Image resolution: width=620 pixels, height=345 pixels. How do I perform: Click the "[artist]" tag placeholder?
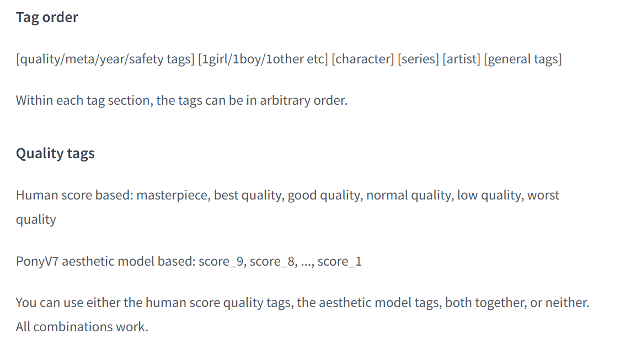pyautogui.click(x=461, y=59)
